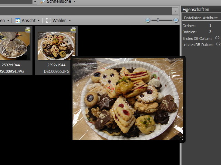
Task: Select the DSC00954.JPG thumbnail image
Action: click(14, 45)
